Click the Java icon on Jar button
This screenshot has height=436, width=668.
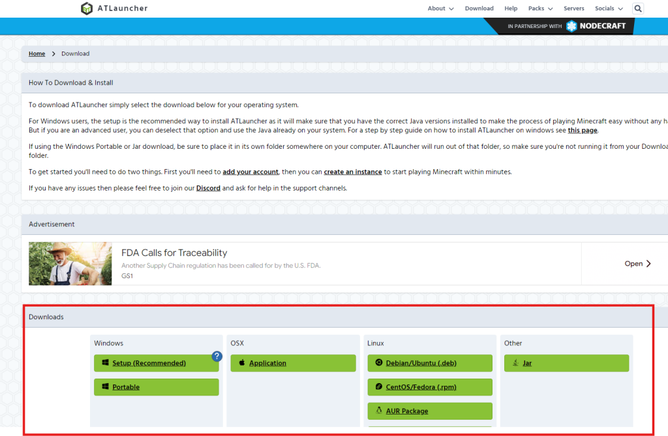coord(515,363)
